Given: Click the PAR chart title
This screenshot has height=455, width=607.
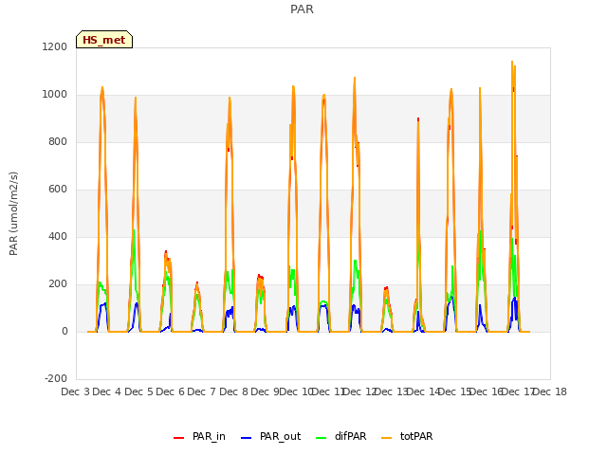Looking at the screenshot, I should click(302, 9).
